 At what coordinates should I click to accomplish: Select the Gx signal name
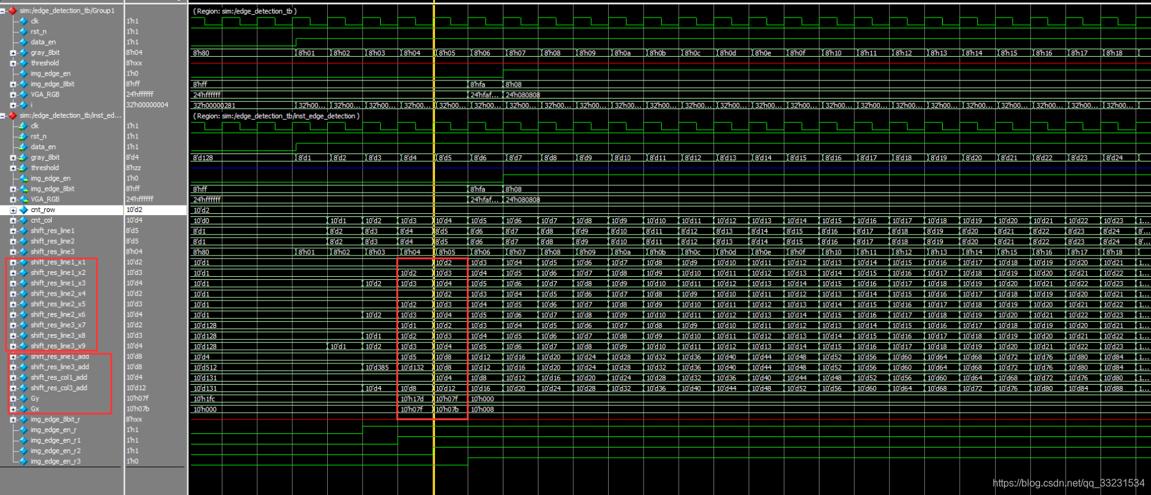35,409
